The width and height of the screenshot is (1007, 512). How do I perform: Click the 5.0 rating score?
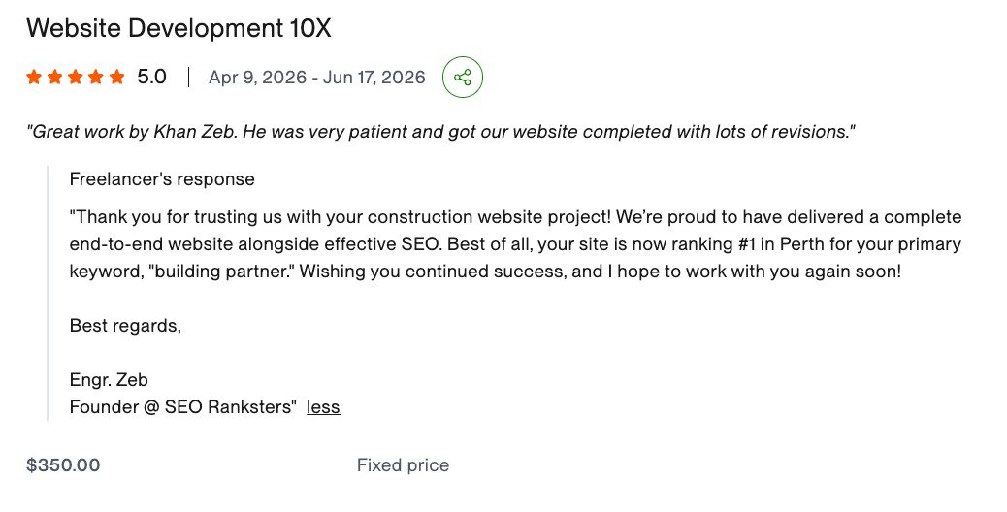pos(151,77)
